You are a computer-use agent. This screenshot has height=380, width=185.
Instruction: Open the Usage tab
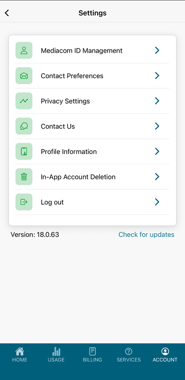click(x=56, y=355)
